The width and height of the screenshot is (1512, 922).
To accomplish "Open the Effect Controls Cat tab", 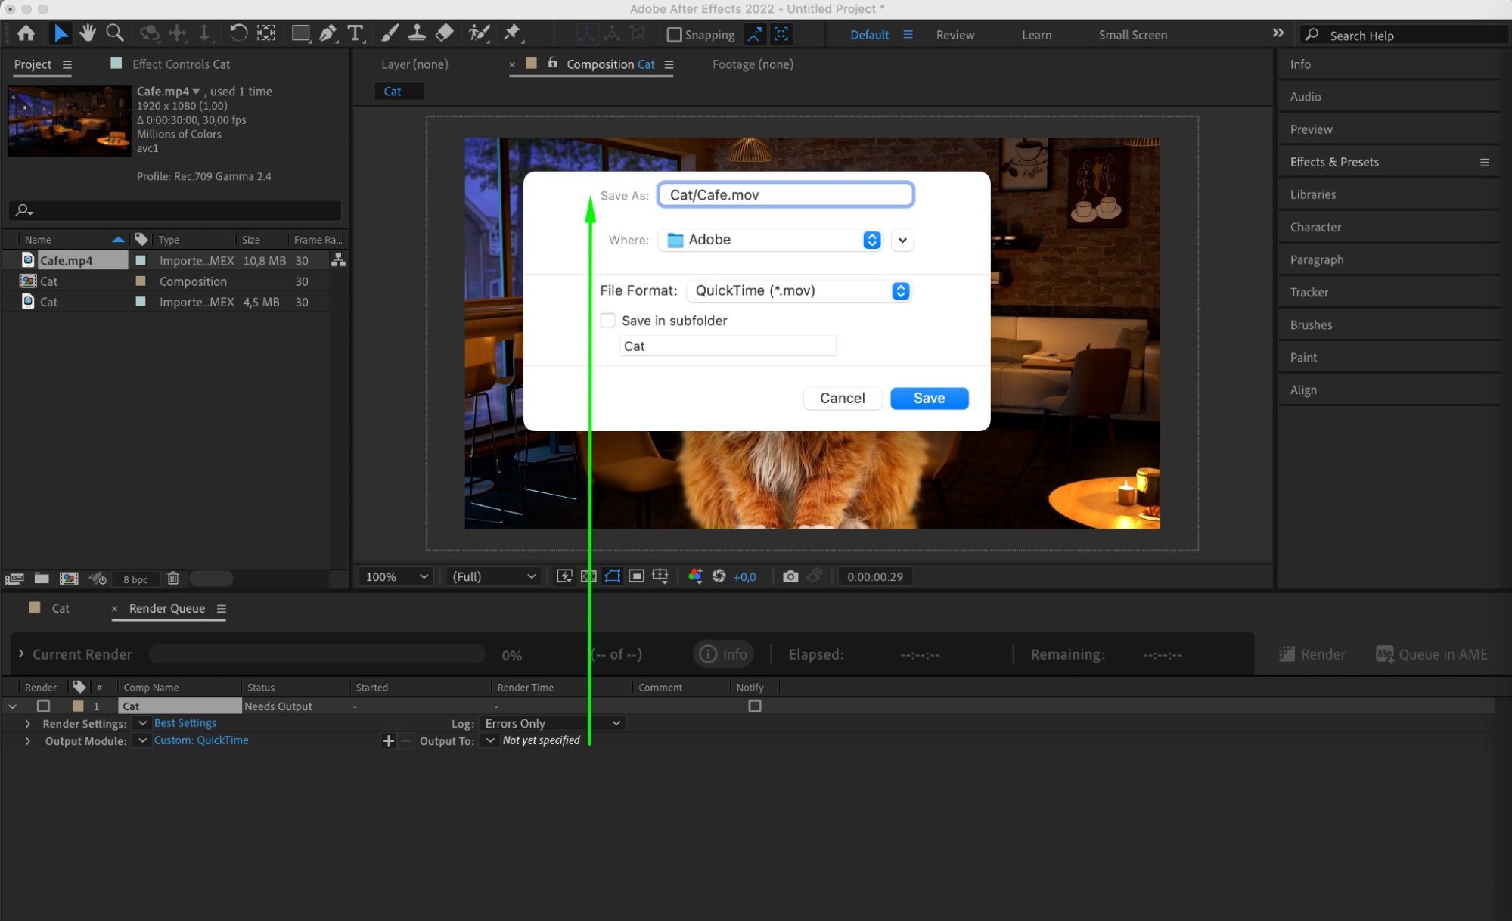I will point(181,64).
